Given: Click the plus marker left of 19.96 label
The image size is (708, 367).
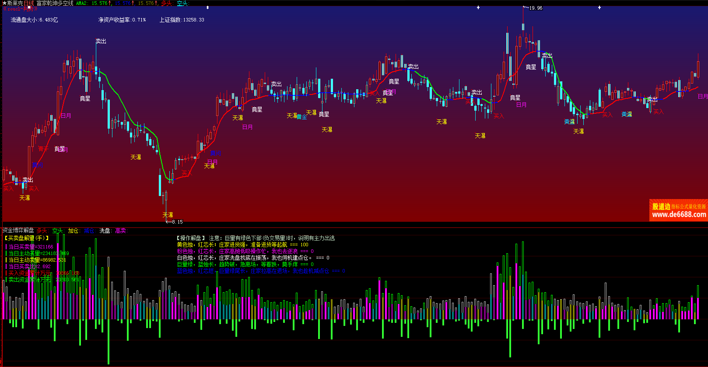Looking at the screenshot, I should (478, 7).
